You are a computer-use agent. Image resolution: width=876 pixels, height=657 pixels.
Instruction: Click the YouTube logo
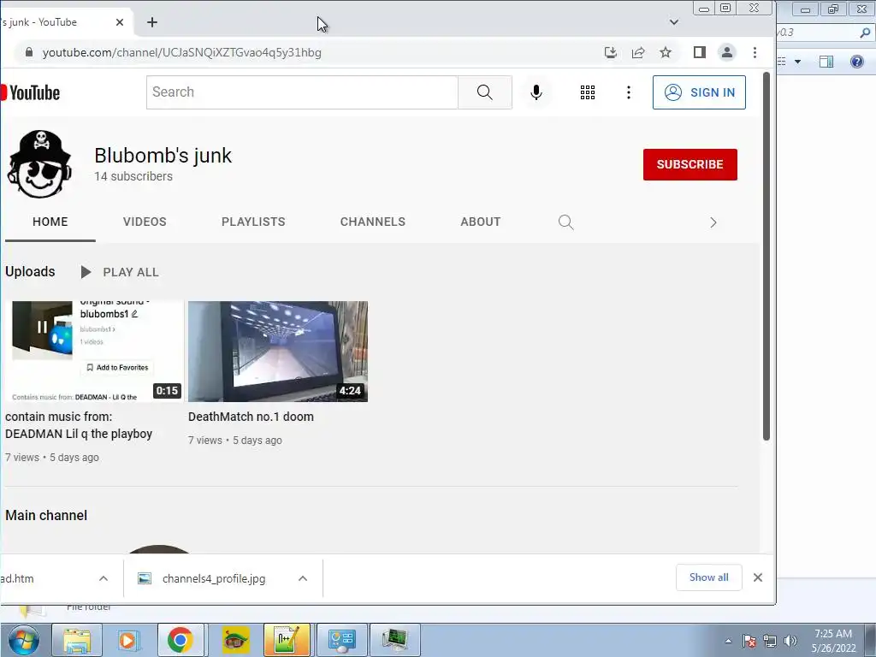(x=30, y=92)
